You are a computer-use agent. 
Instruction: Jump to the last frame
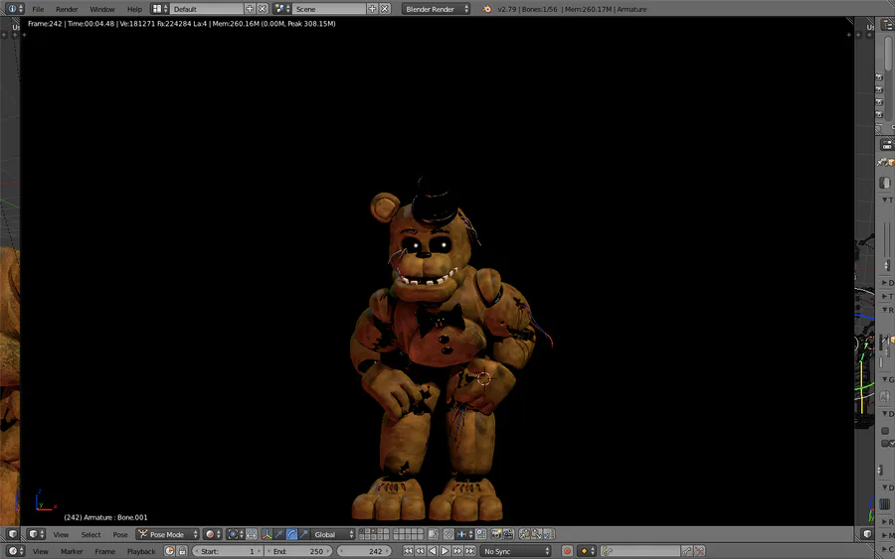(x=470, y=551)
